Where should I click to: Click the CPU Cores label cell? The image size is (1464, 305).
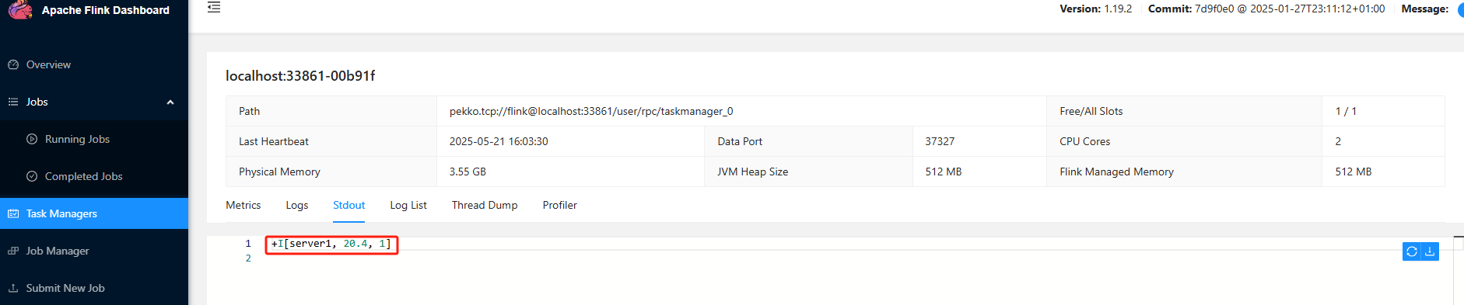coord(1184,141)
